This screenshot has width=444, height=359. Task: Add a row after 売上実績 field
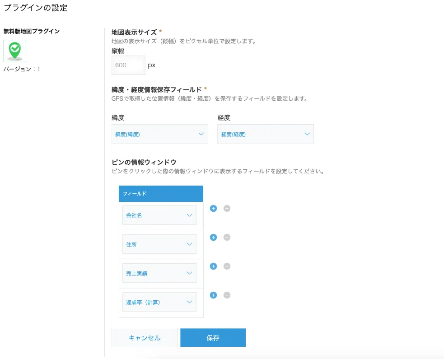coord(214,266)
